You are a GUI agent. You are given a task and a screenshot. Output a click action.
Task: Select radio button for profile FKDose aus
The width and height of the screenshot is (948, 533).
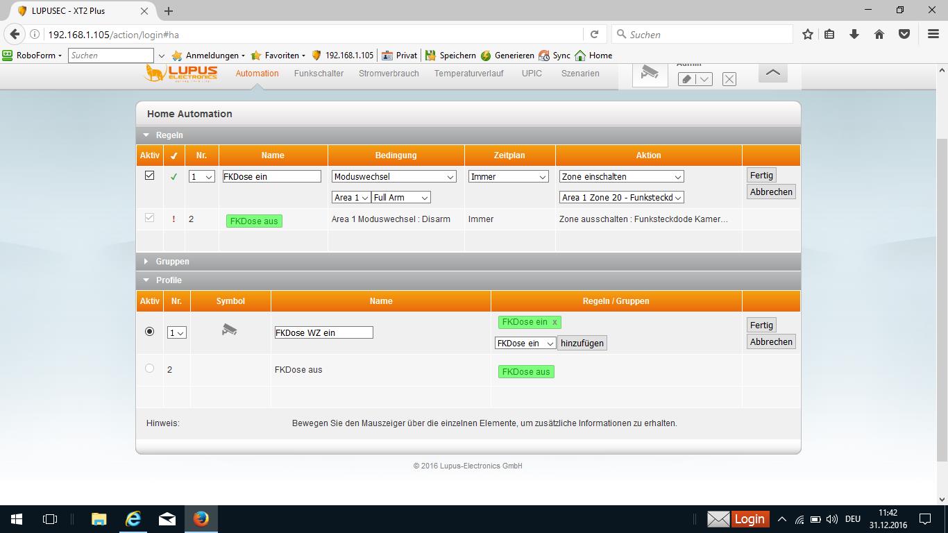pyautogui.click(x=149, y=369)
